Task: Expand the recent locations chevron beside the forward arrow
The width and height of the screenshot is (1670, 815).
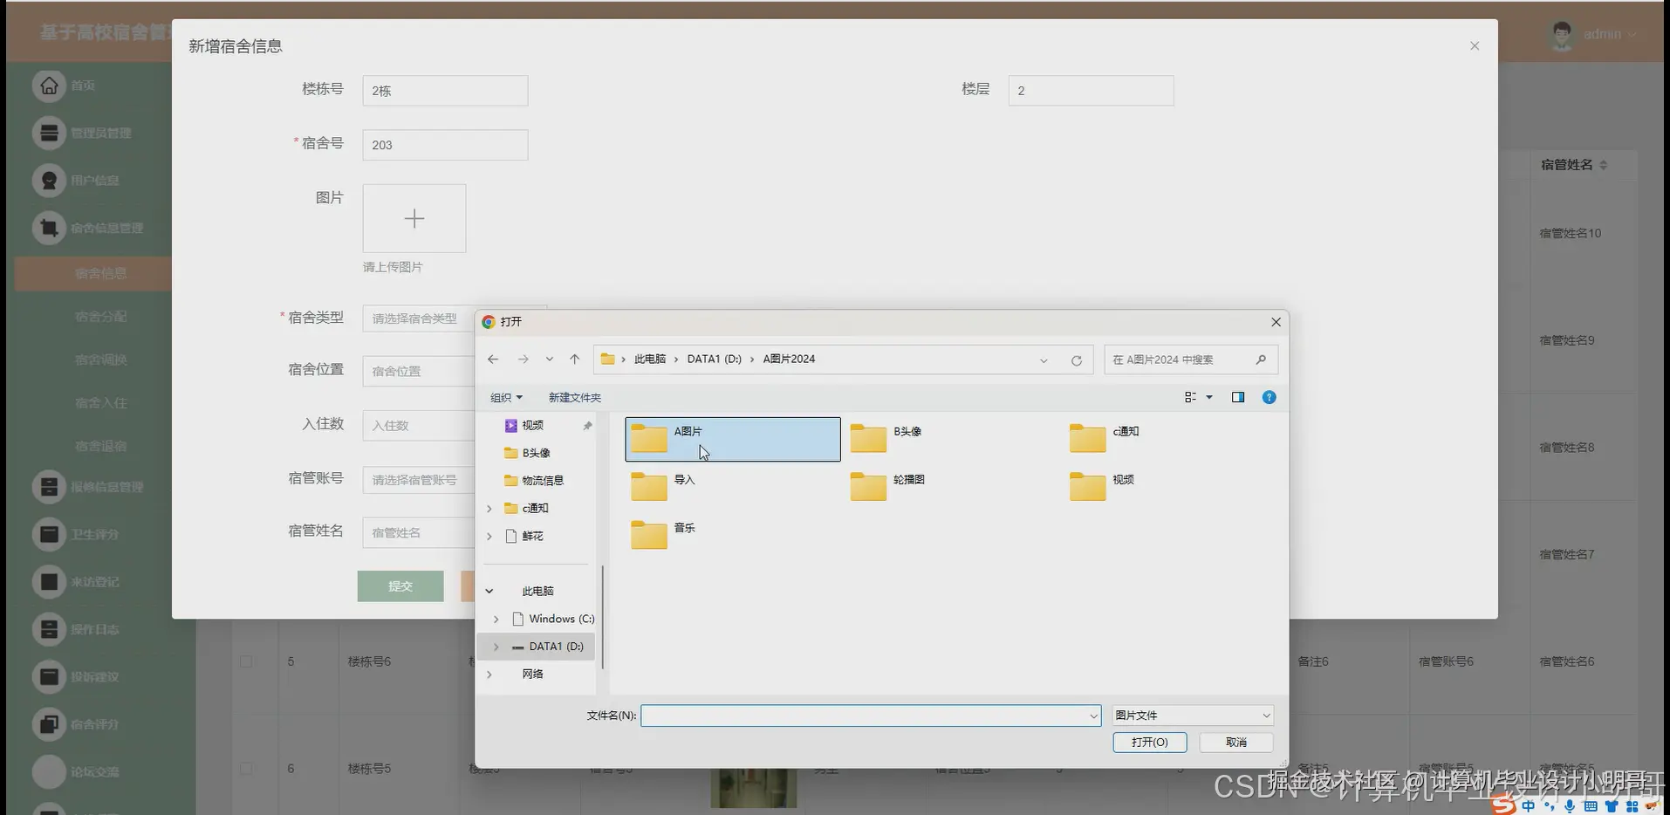Action: 549,360
